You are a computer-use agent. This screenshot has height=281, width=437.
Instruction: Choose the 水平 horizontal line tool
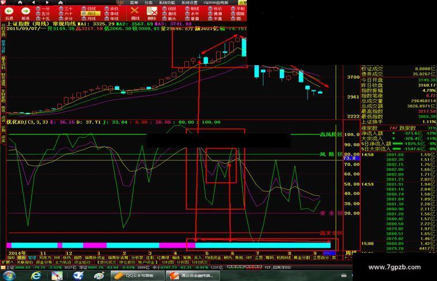click(192, 14)
